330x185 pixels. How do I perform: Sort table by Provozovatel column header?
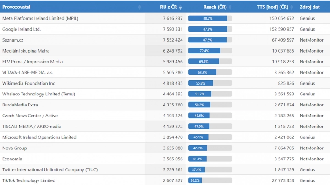[x=16, y=7]
